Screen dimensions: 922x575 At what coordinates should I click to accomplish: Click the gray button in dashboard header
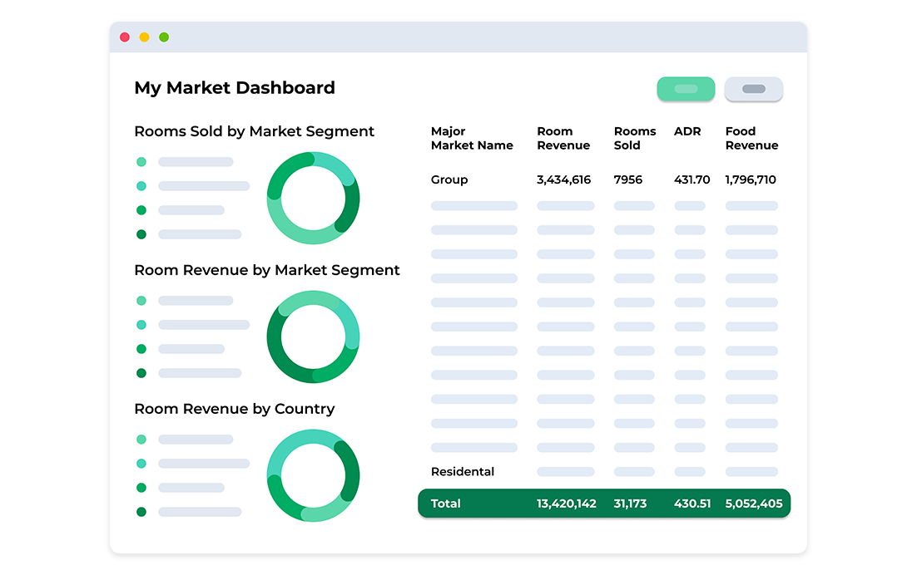click(x=753, y=89)
